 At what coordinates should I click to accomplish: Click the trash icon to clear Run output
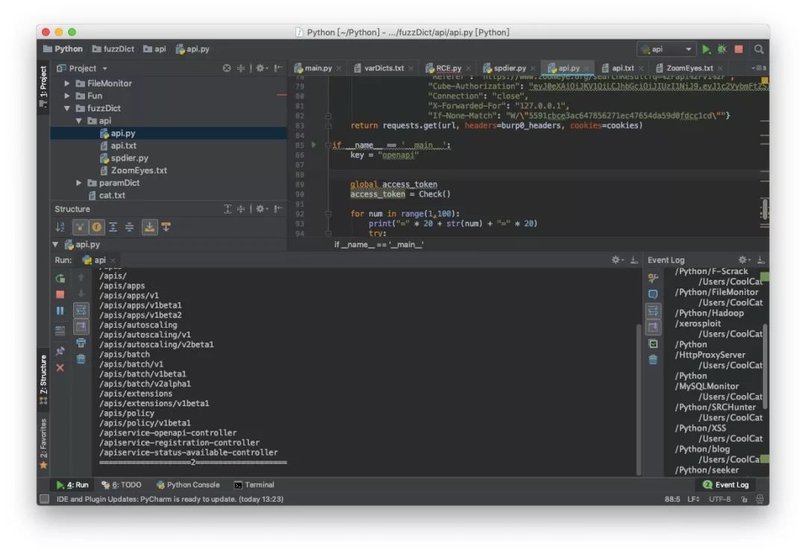click(x=81, y=359)
